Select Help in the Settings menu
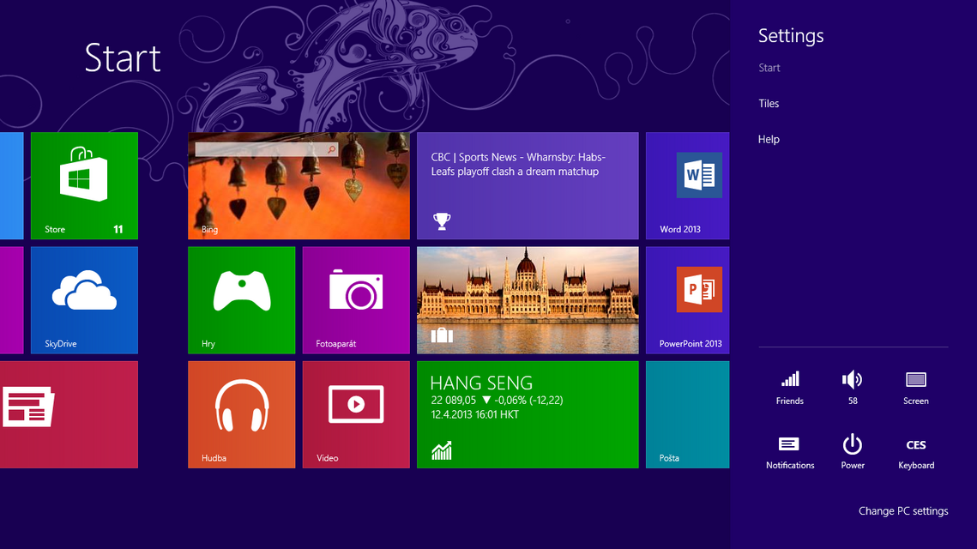This screenshot has height=549, width=977. [x=769, y=140]
